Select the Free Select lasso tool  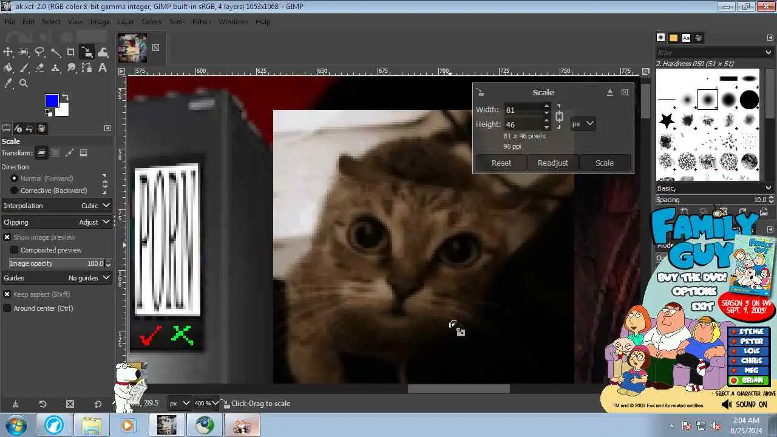[39, 52]
